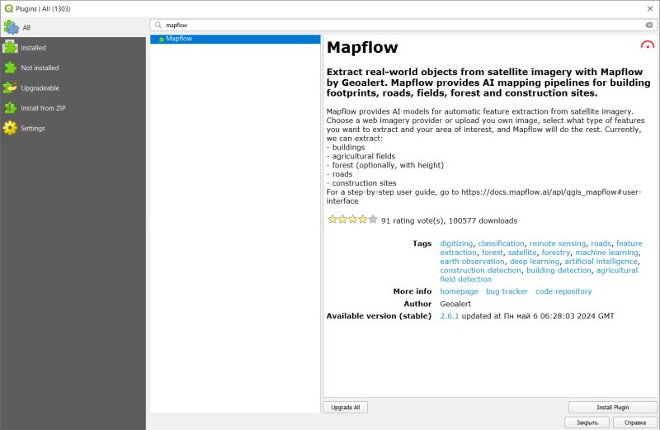The height and width of the screenshot is (430, 660).
Task: Click the Install Plugin button
Action: point(612,407)
